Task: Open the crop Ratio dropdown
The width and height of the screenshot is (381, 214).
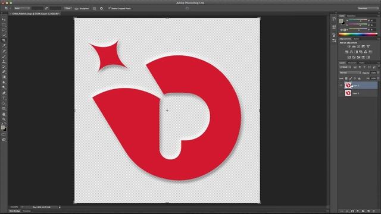Action: 21,8
